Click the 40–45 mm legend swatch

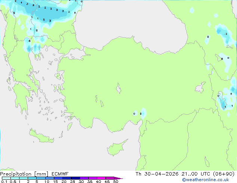101,178
